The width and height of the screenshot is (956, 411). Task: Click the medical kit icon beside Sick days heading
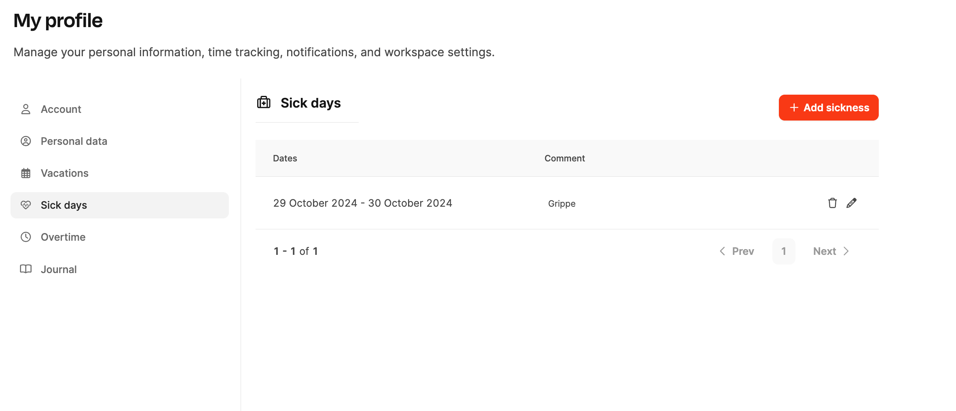264,103
